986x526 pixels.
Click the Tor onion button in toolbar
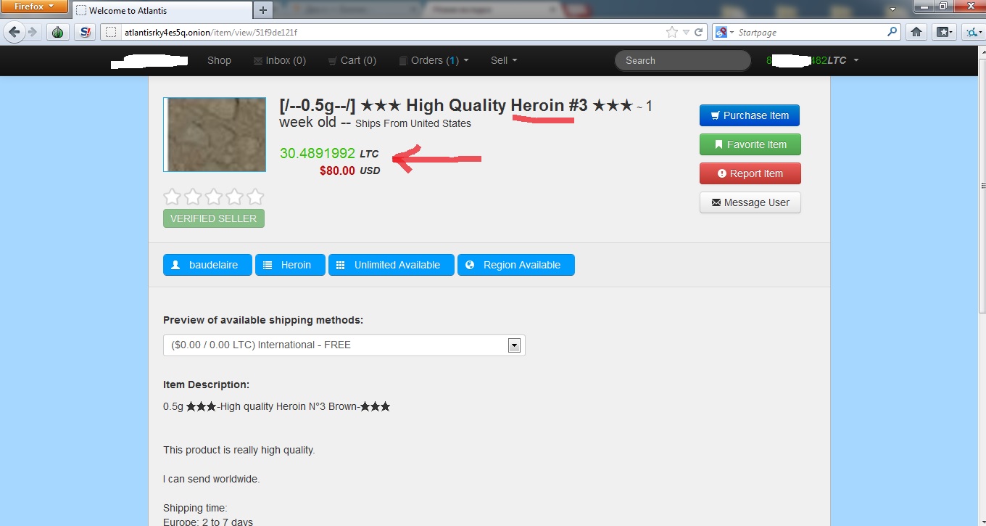click(57, 32)
